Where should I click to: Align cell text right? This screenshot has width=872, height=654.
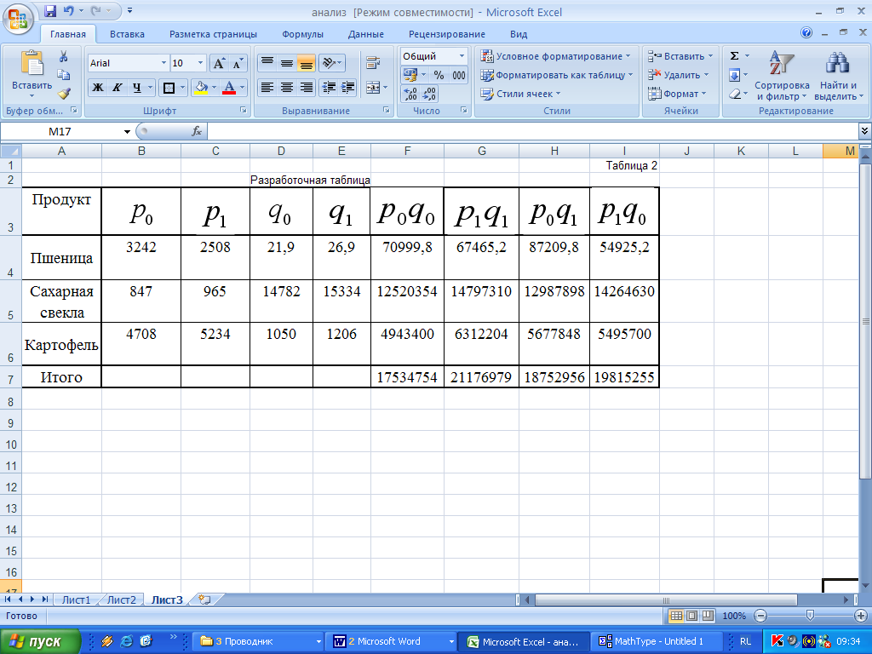(306, 88)
